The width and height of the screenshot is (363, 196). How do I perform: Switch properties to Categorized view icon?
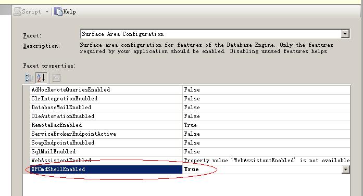(x=29, y=78)
